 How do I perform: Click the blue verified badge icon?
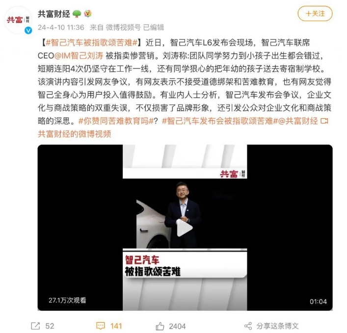28,30
